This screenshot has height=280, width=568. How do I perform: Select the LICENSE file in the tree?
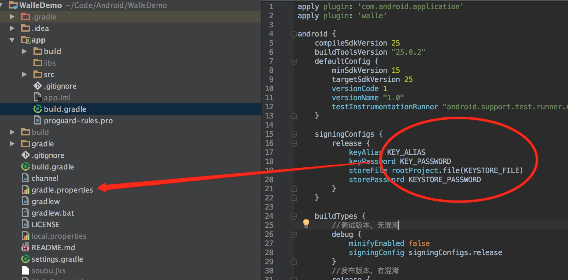tap(46, 224)
